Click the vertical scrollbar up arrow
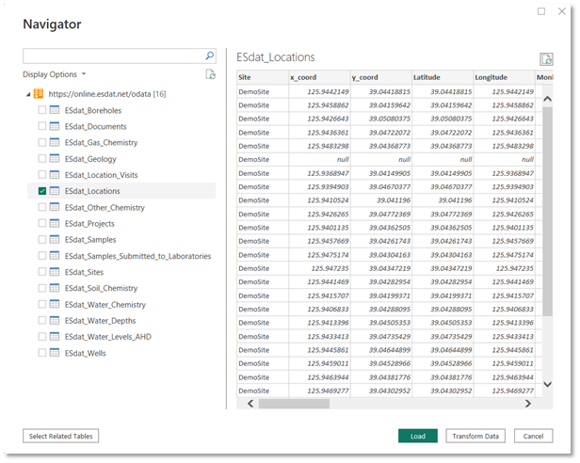 [x=547, y=99]
